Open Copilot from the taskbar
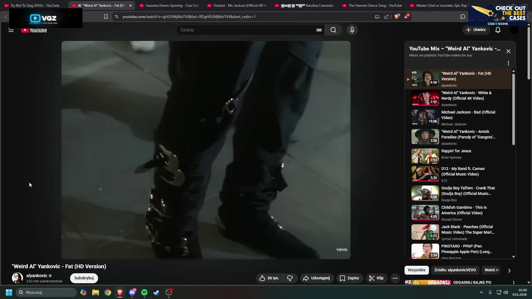Image resolution: width=532 pixels, height=299 pixels. coord(84,292)
